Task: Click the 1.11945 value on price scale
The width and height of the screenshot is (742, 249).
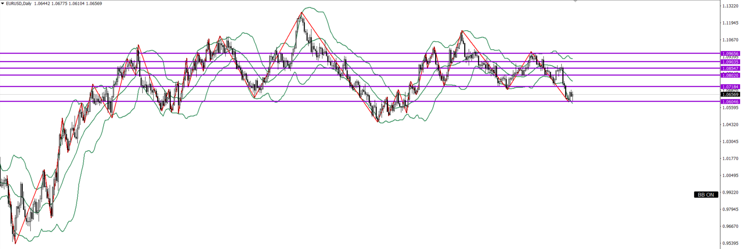Action: click(x=730, y=23)
